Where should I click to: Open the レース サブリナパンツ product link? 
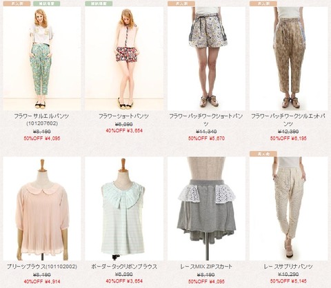288,267
